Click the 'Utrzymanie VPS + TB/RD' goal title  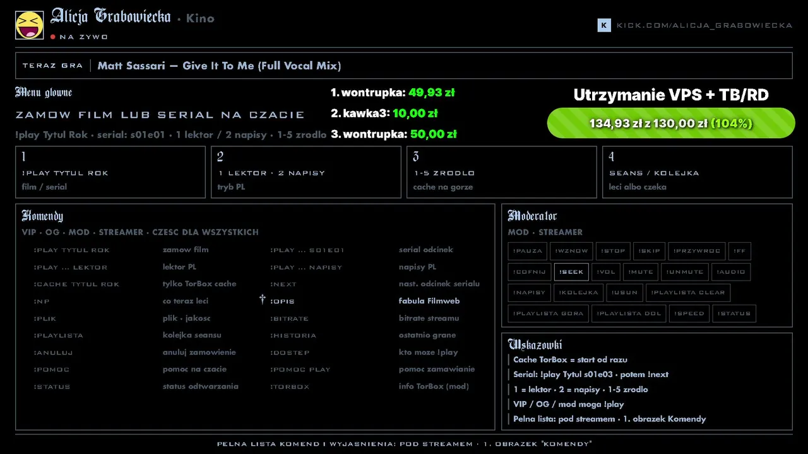[671, 95]
